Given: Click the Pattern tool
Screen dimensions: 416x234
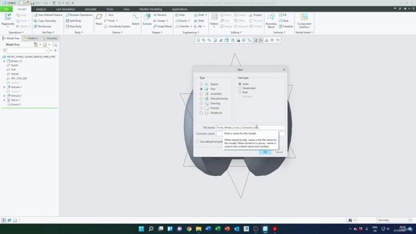Looking at the screenshot, I should (x=214, y=19).
